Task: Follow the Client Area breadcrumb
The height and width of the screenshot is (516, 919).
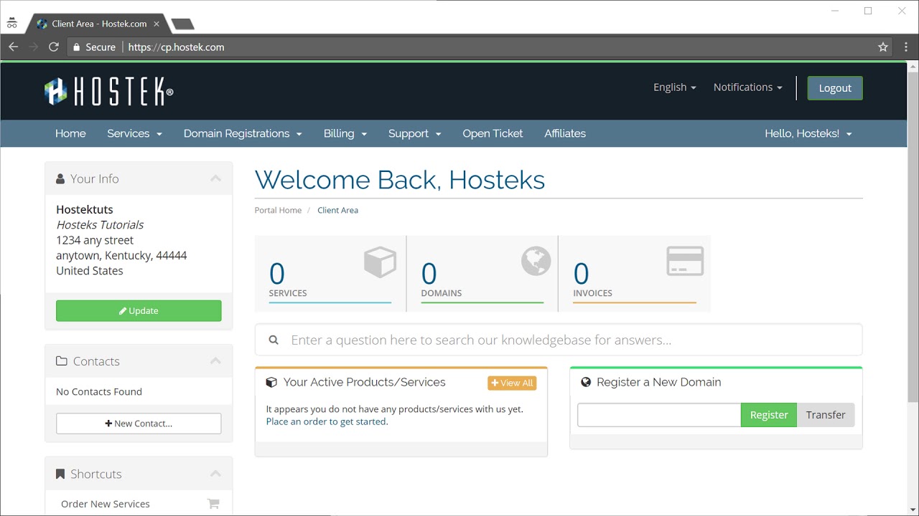Action: coord(337,211)
